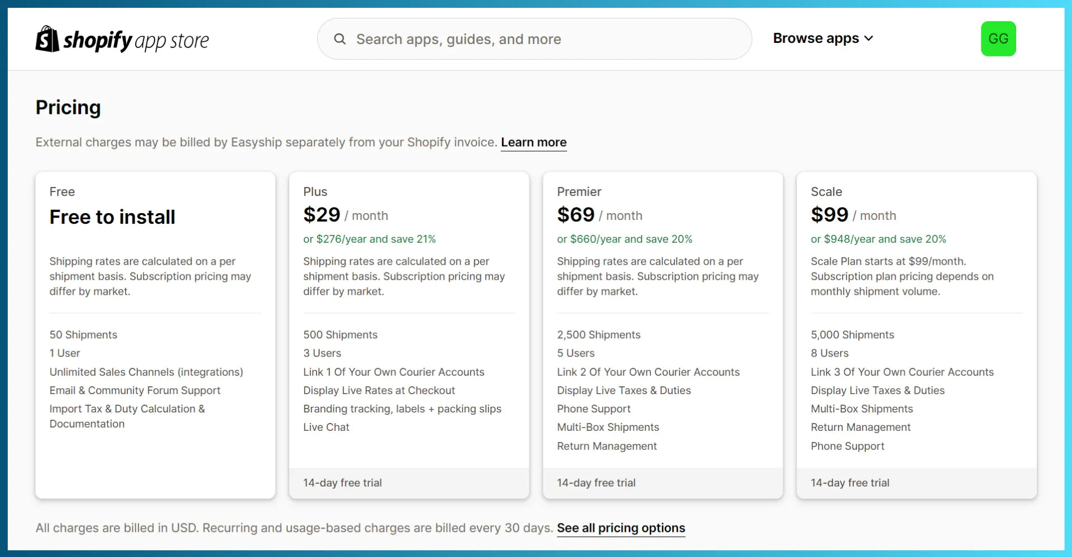This screenshot has height=557, width=1072.
Task: Click Scale plan 14-day free trial footer
Action: tap(917, 483)
